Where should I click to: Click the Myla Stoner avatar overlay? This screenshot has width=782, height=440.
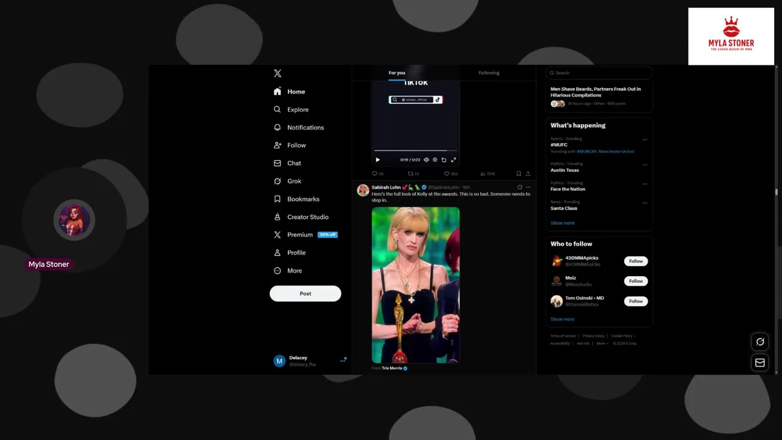click(74, 220)
